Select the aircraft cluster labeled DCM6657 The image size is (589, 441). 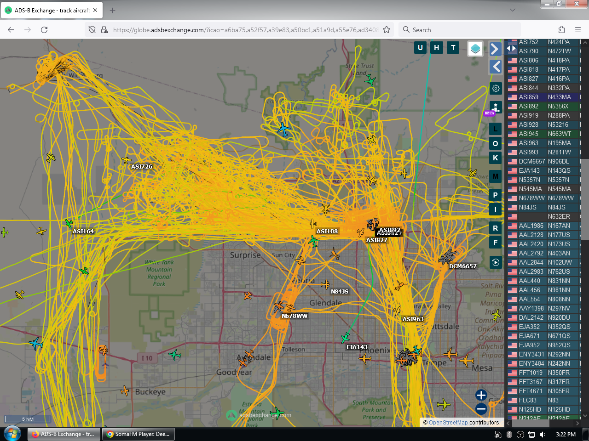coord(447,257)
